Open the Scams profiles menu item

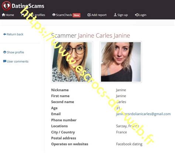(x=33, y=15)
